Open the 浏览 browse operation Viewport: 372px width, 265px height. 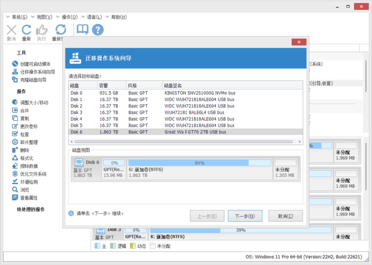(x=20, y=190)
